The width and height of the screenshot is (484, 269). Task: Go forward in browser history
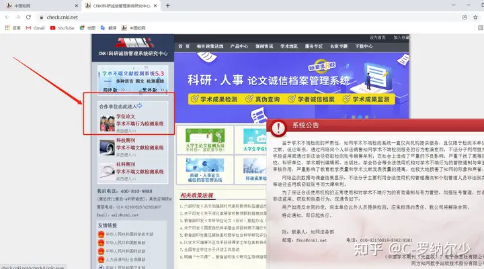[x=17, y=17]
